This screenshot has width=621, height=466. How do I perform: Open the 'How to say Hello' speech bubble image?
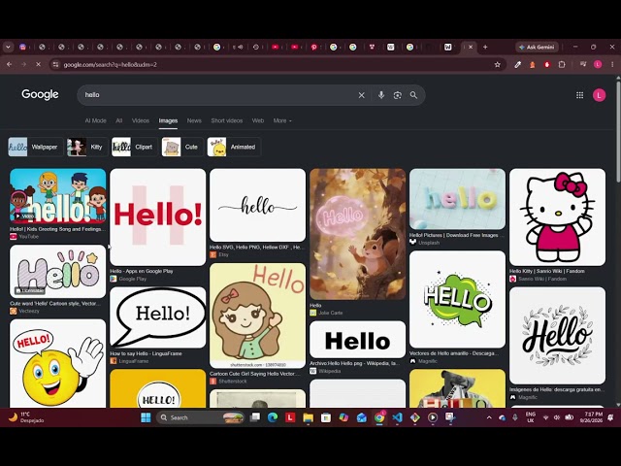[x=157, y=317]
